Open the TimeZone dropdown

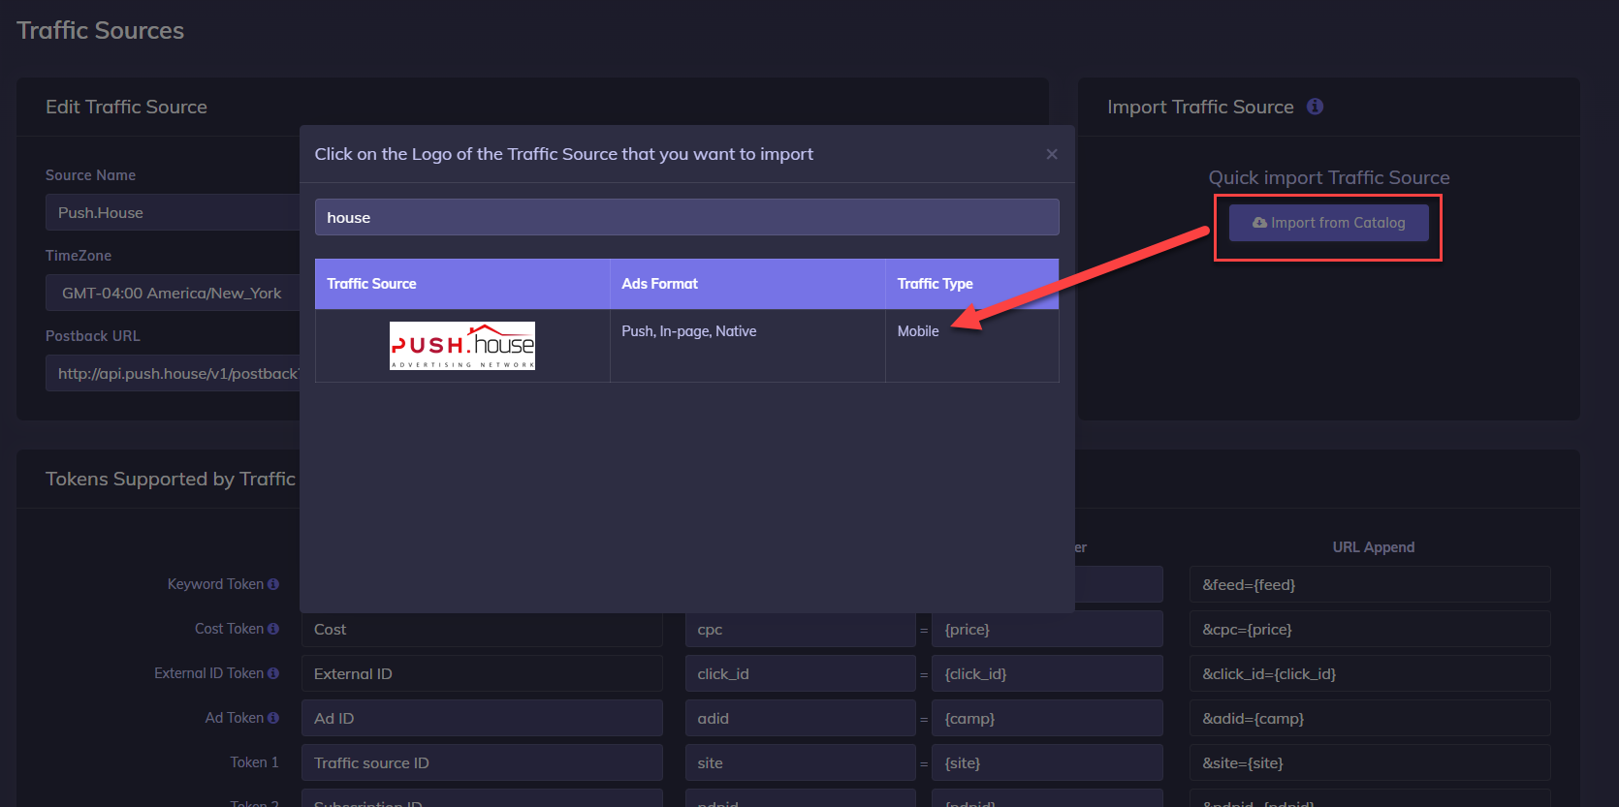point(173,293)
